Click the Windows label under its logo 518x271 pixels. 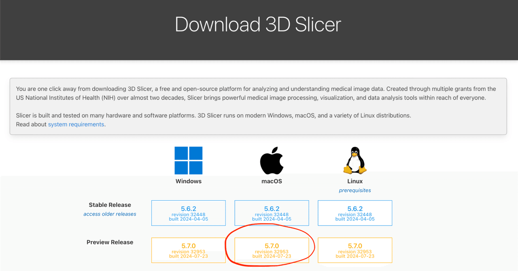coord(188,181)
